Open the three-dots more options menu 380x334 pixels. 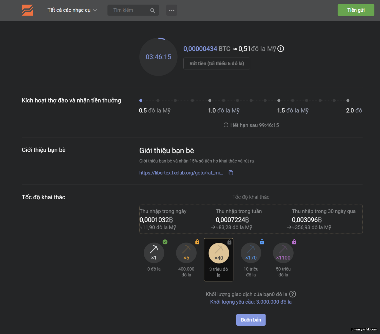172,10
